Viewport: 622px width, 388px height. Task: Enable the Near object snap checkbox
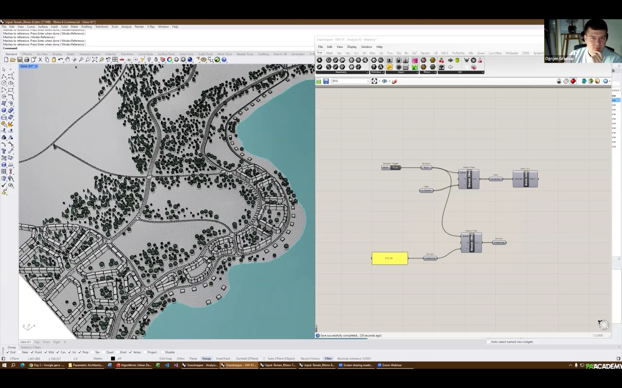[20, 352]
